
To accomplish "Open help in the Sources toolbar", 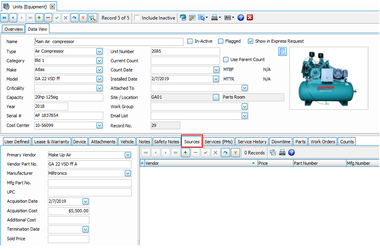I will pyautogui.click(x=291, y=152).
